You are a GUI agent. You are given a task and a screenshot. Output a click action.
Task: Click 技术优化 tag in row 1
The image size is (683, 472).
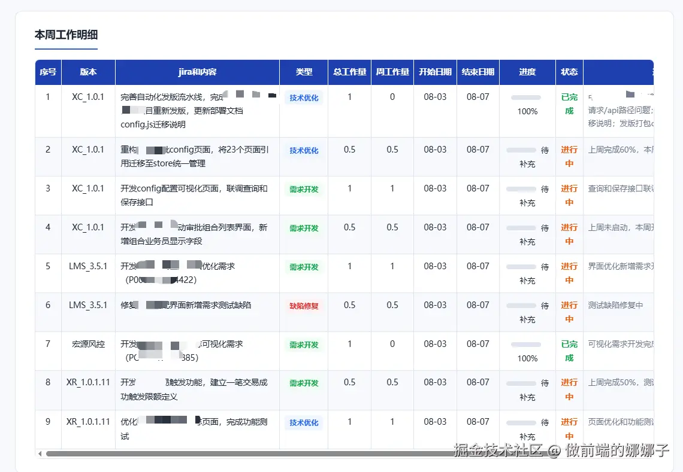pyautogui.click(x=304, y=98)
